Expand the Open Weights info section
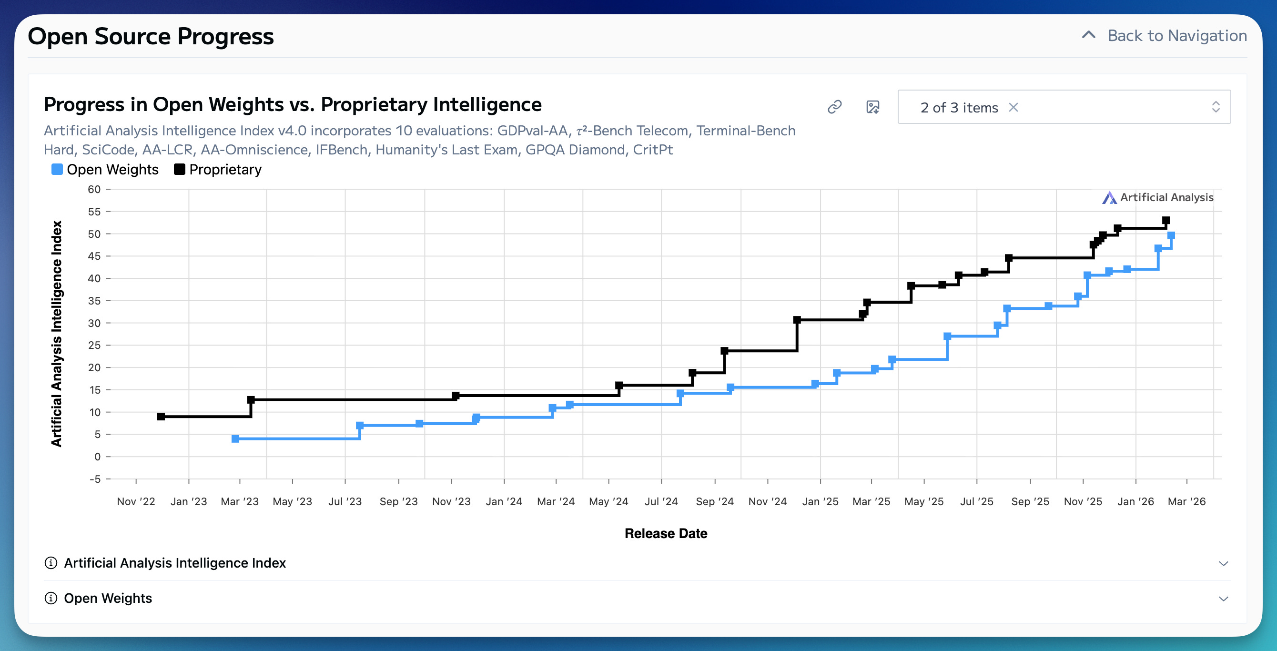Image resolution: width=1277 pixels, height=651 pixels. coord(108,598)
